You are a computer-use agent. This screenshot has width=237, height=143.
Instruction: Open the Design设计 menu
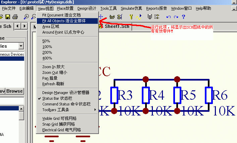coord(87,8)
